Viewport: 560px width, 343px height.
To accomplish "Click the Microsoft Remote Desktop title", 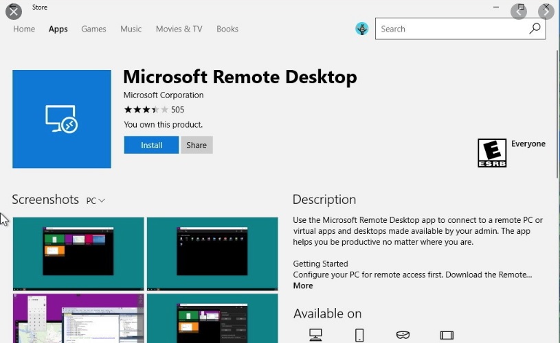I will [x=240, y=77].
